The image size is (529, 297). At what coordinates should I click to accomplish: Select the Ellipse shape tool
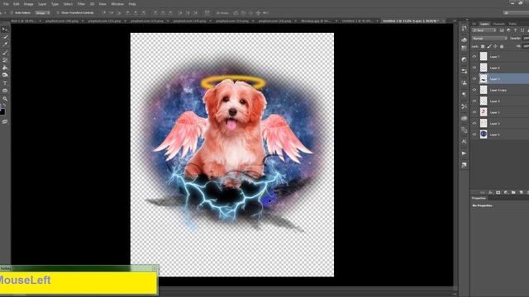point(5,91)
